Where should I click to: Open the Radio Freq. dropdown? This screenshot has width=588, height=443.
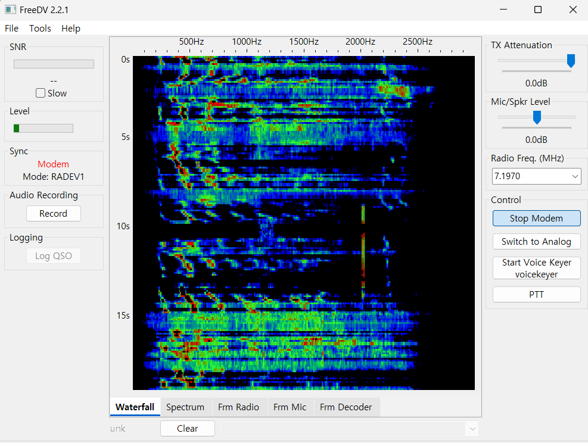click(x=575, y=176)
